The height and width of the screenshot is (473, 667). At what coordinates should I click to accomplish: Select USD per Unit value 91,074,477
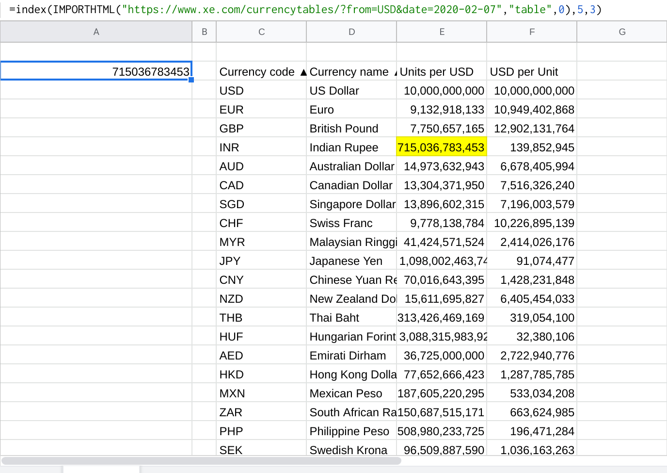(x=532, y=260)
